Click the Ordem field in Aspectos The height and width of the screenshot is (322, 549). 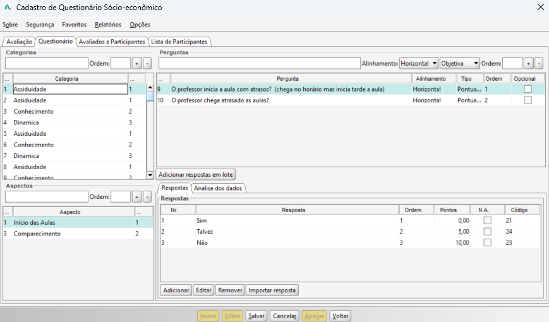click(121, 197)
